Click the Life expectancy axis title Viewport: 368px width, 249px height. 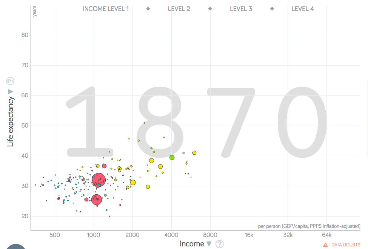[11, 121]
